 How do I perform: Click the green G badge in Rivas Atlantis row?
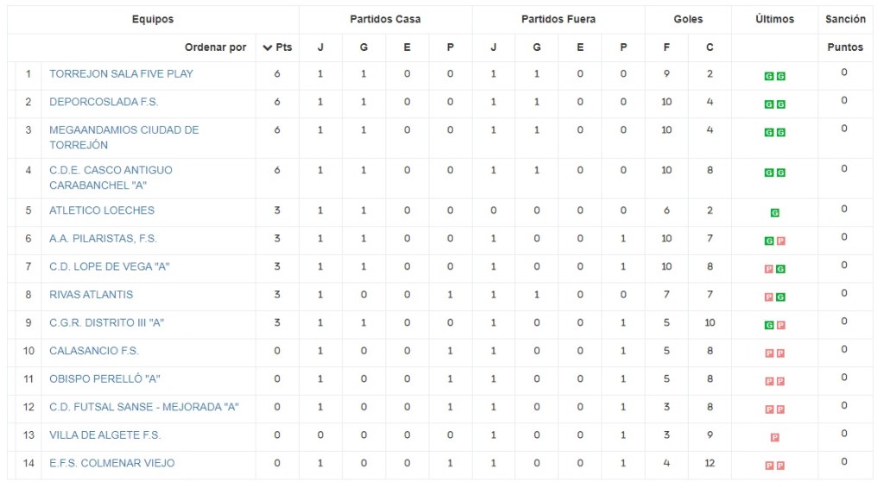click(x=780, y=297)
